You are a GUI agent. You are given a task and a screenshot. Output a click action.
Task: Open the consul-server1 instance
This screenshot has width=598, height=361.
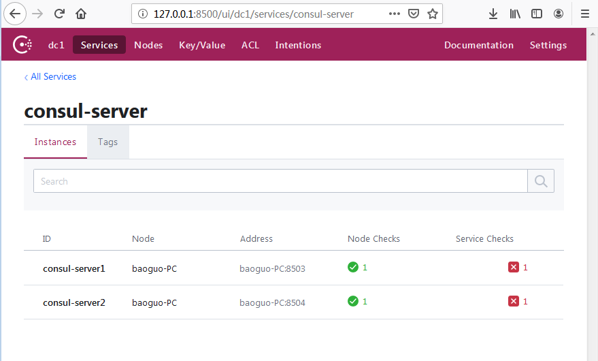74,268
